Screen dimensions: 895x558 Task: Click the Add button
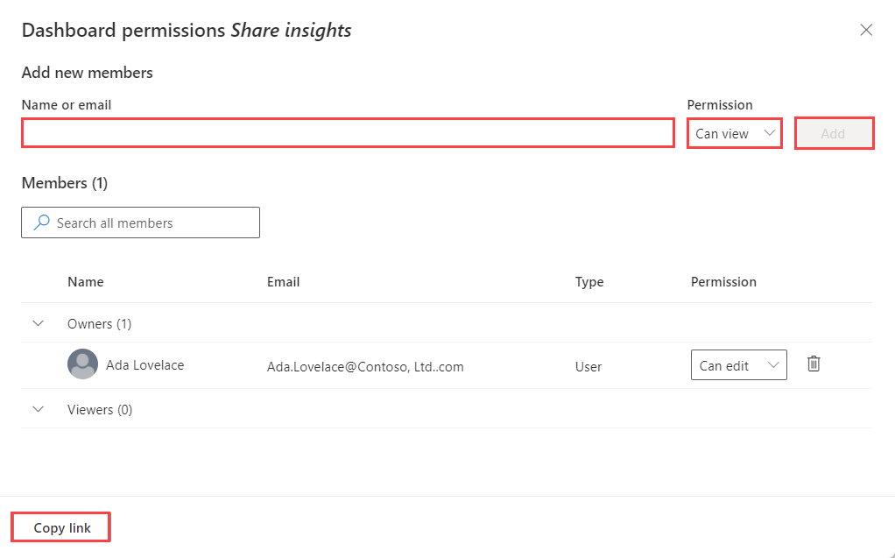click(834, 134)
